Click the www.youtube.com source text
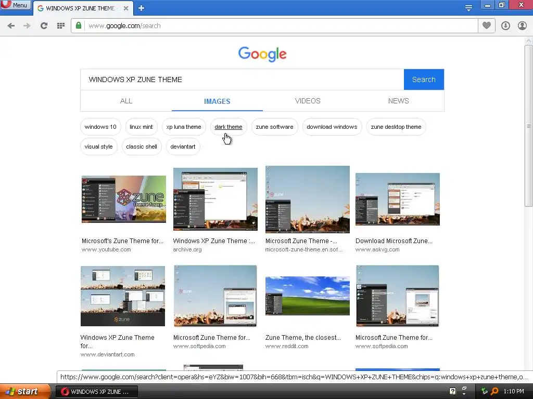Image resolution: width=533 pixels, height=399 pixels. pos(106,249)
